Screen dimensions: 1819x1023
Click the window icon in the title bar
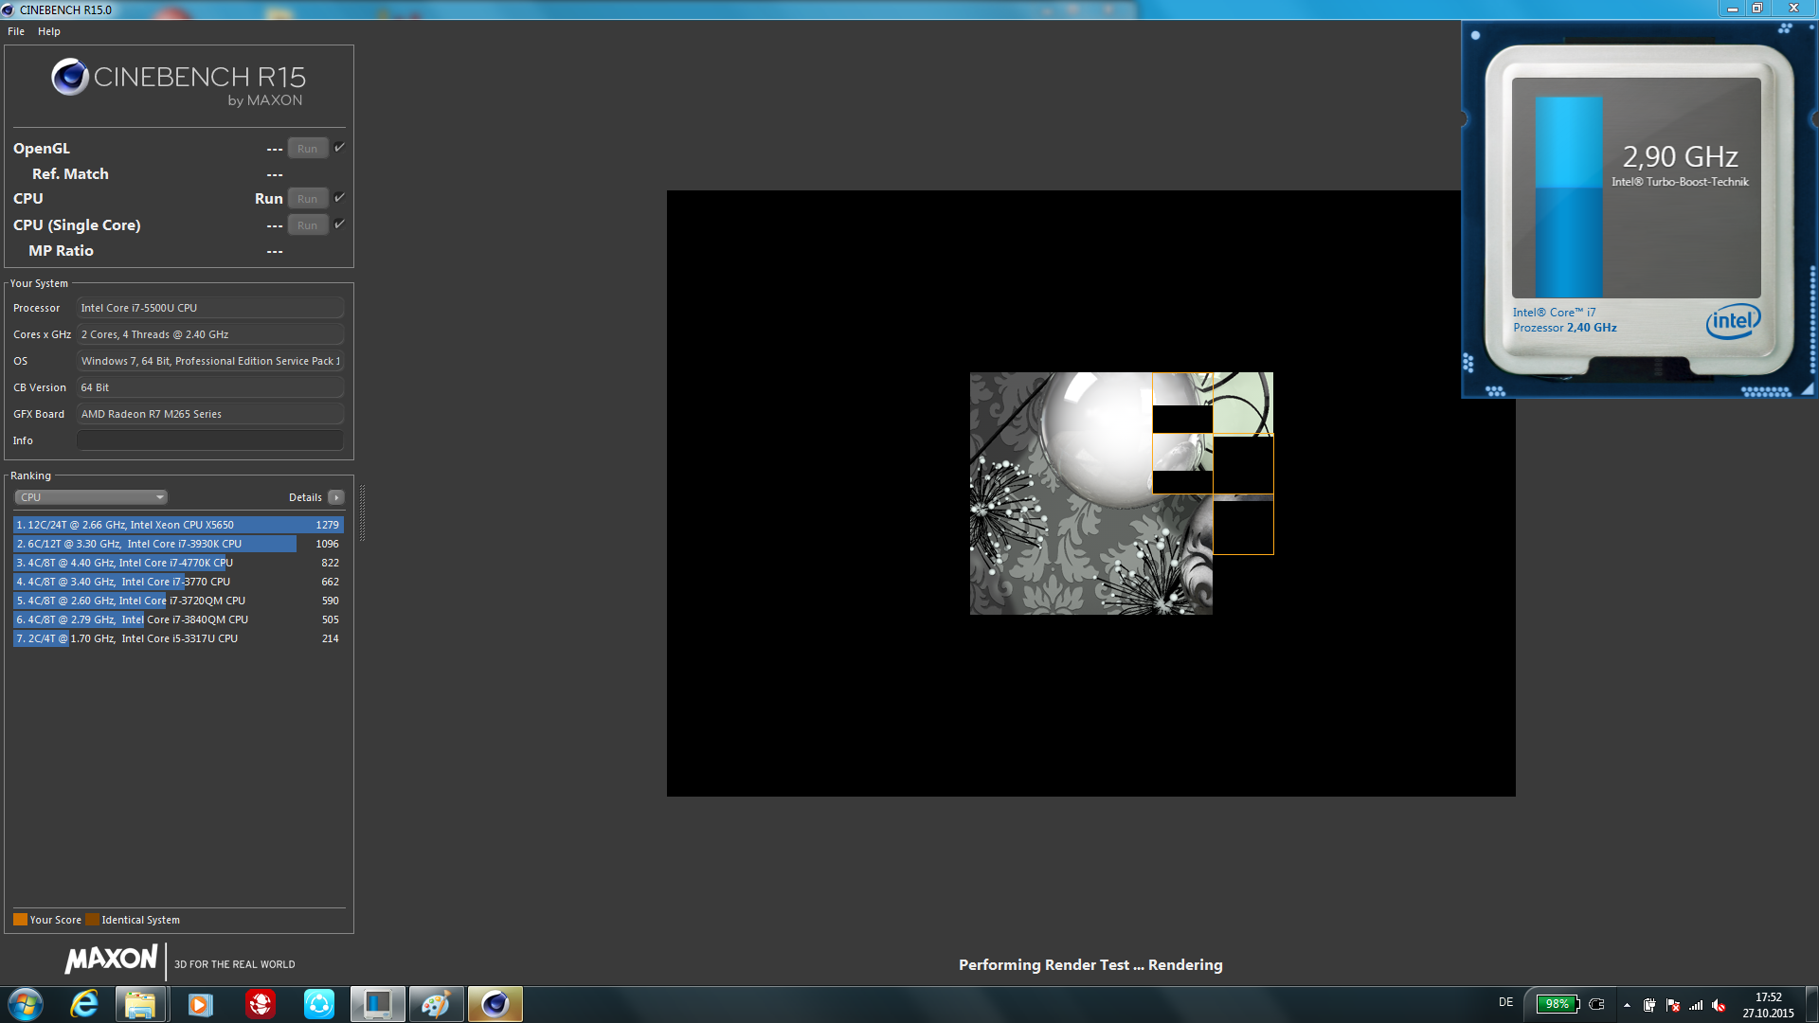[x=8, y=9]
